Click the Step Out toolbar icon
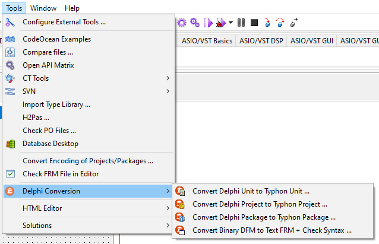This screenshot has height=244, width=379. pyautogui.click(x=293, y=23)
